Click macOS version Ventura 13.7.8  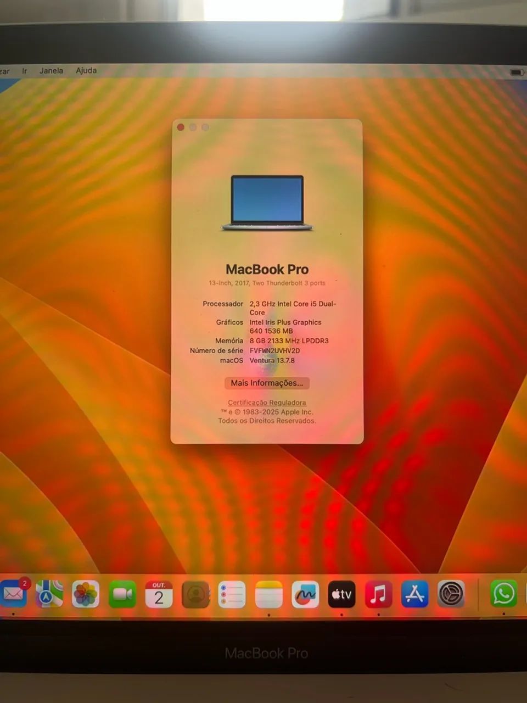coord(272,360)
